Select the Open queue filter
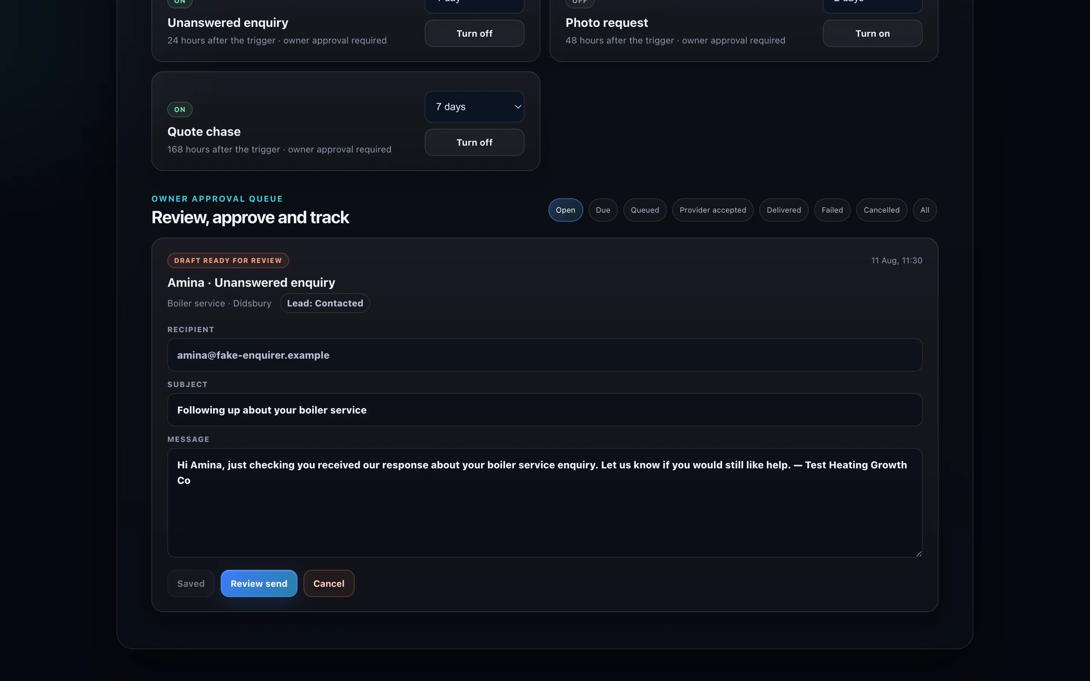1090x681 pixels. 565,210
